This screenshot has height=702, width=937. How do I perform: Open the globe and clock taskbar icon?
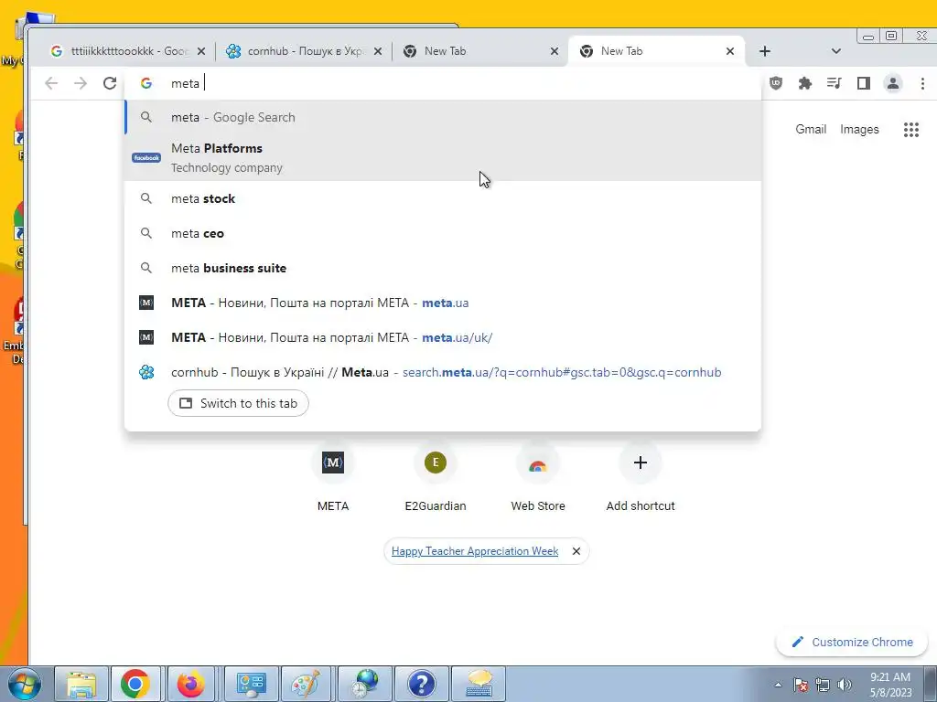click(365, 684)
